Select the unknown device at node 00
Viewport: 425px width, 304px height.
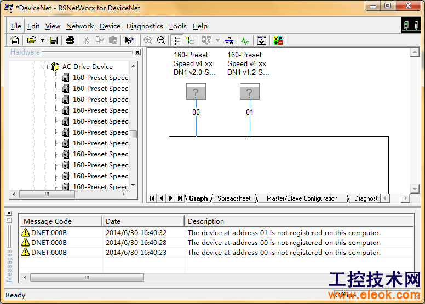click(x=196, y=91)
